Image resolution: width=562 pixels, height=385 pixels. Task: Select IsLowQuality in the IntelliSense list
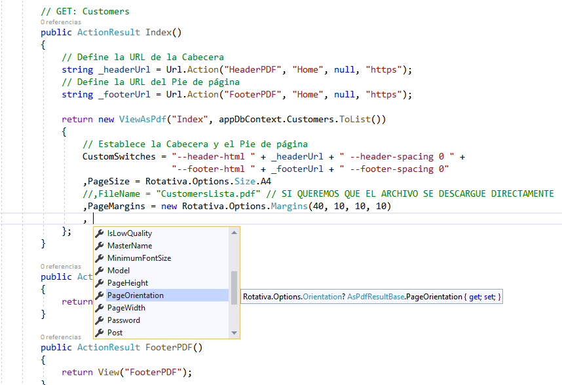[161, 233]
